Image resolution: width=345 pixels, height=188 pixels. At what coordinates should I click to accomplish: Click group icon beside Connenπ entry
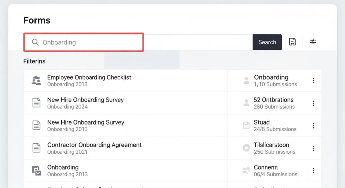[246, 171]
